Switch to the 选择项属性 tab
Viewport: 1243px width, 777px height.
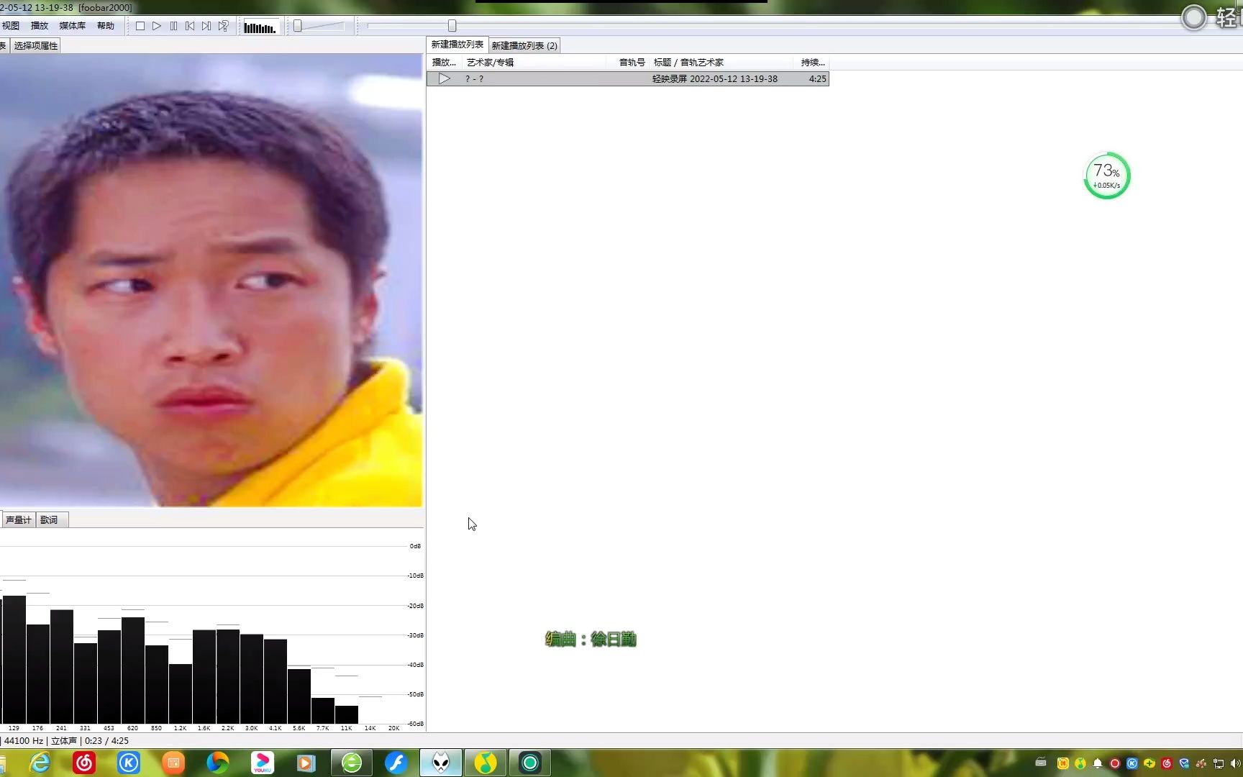pyautogui.click(x=35, y=45)
